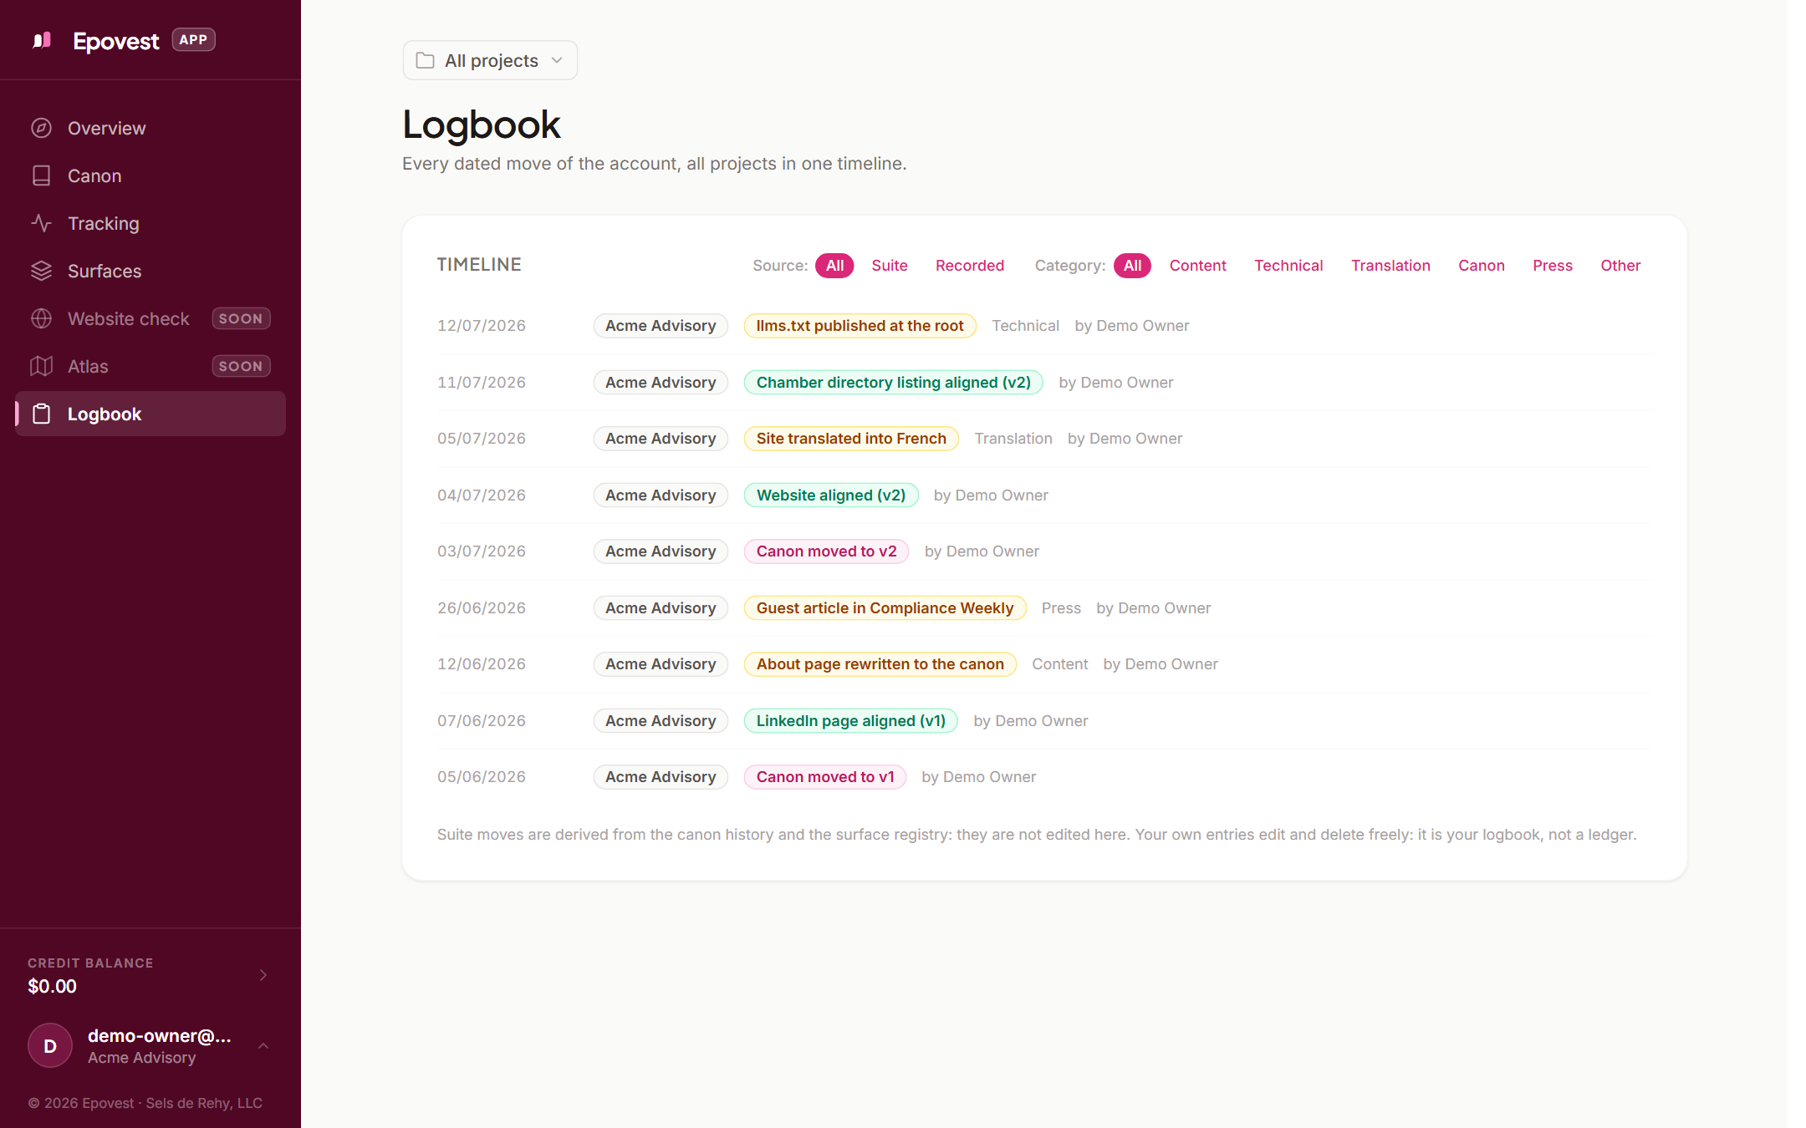Click the date 12/07/2026
This screenshot has width=1806, height=1128.
tap(482, 326)
